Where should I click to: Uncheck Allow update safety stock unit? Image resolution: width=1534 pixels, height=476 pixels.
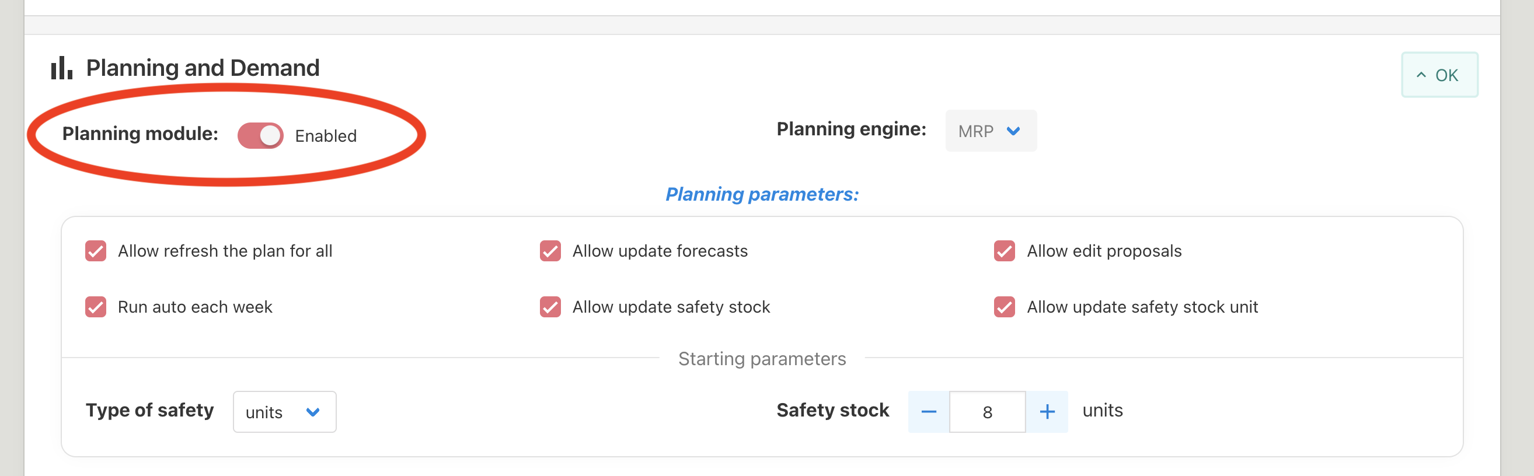click(1004, 307)
